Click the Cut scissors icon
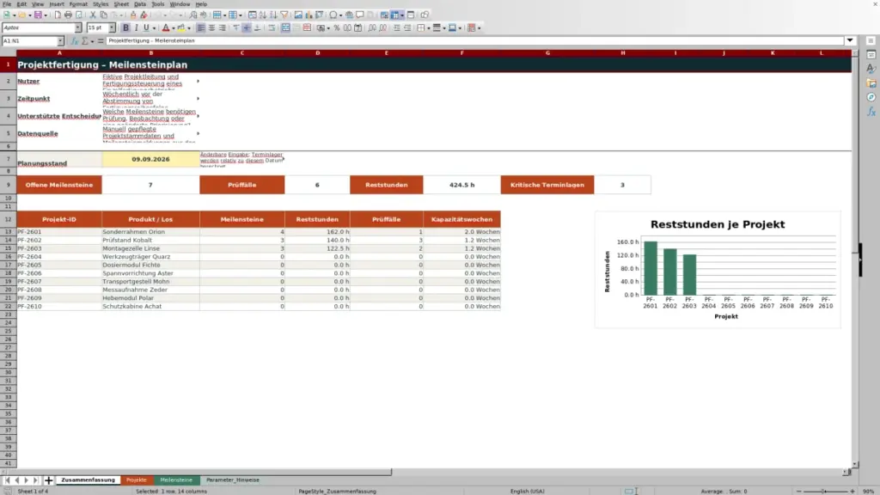The width and height of the screenshot is (880, 495). [93, 15]
